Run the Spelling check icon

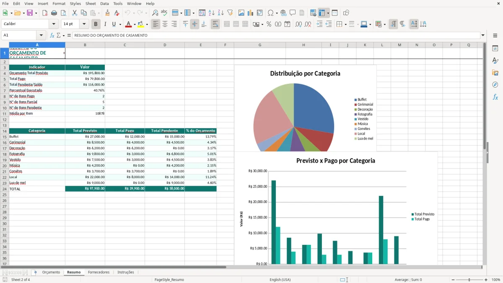tap(164, 13)
